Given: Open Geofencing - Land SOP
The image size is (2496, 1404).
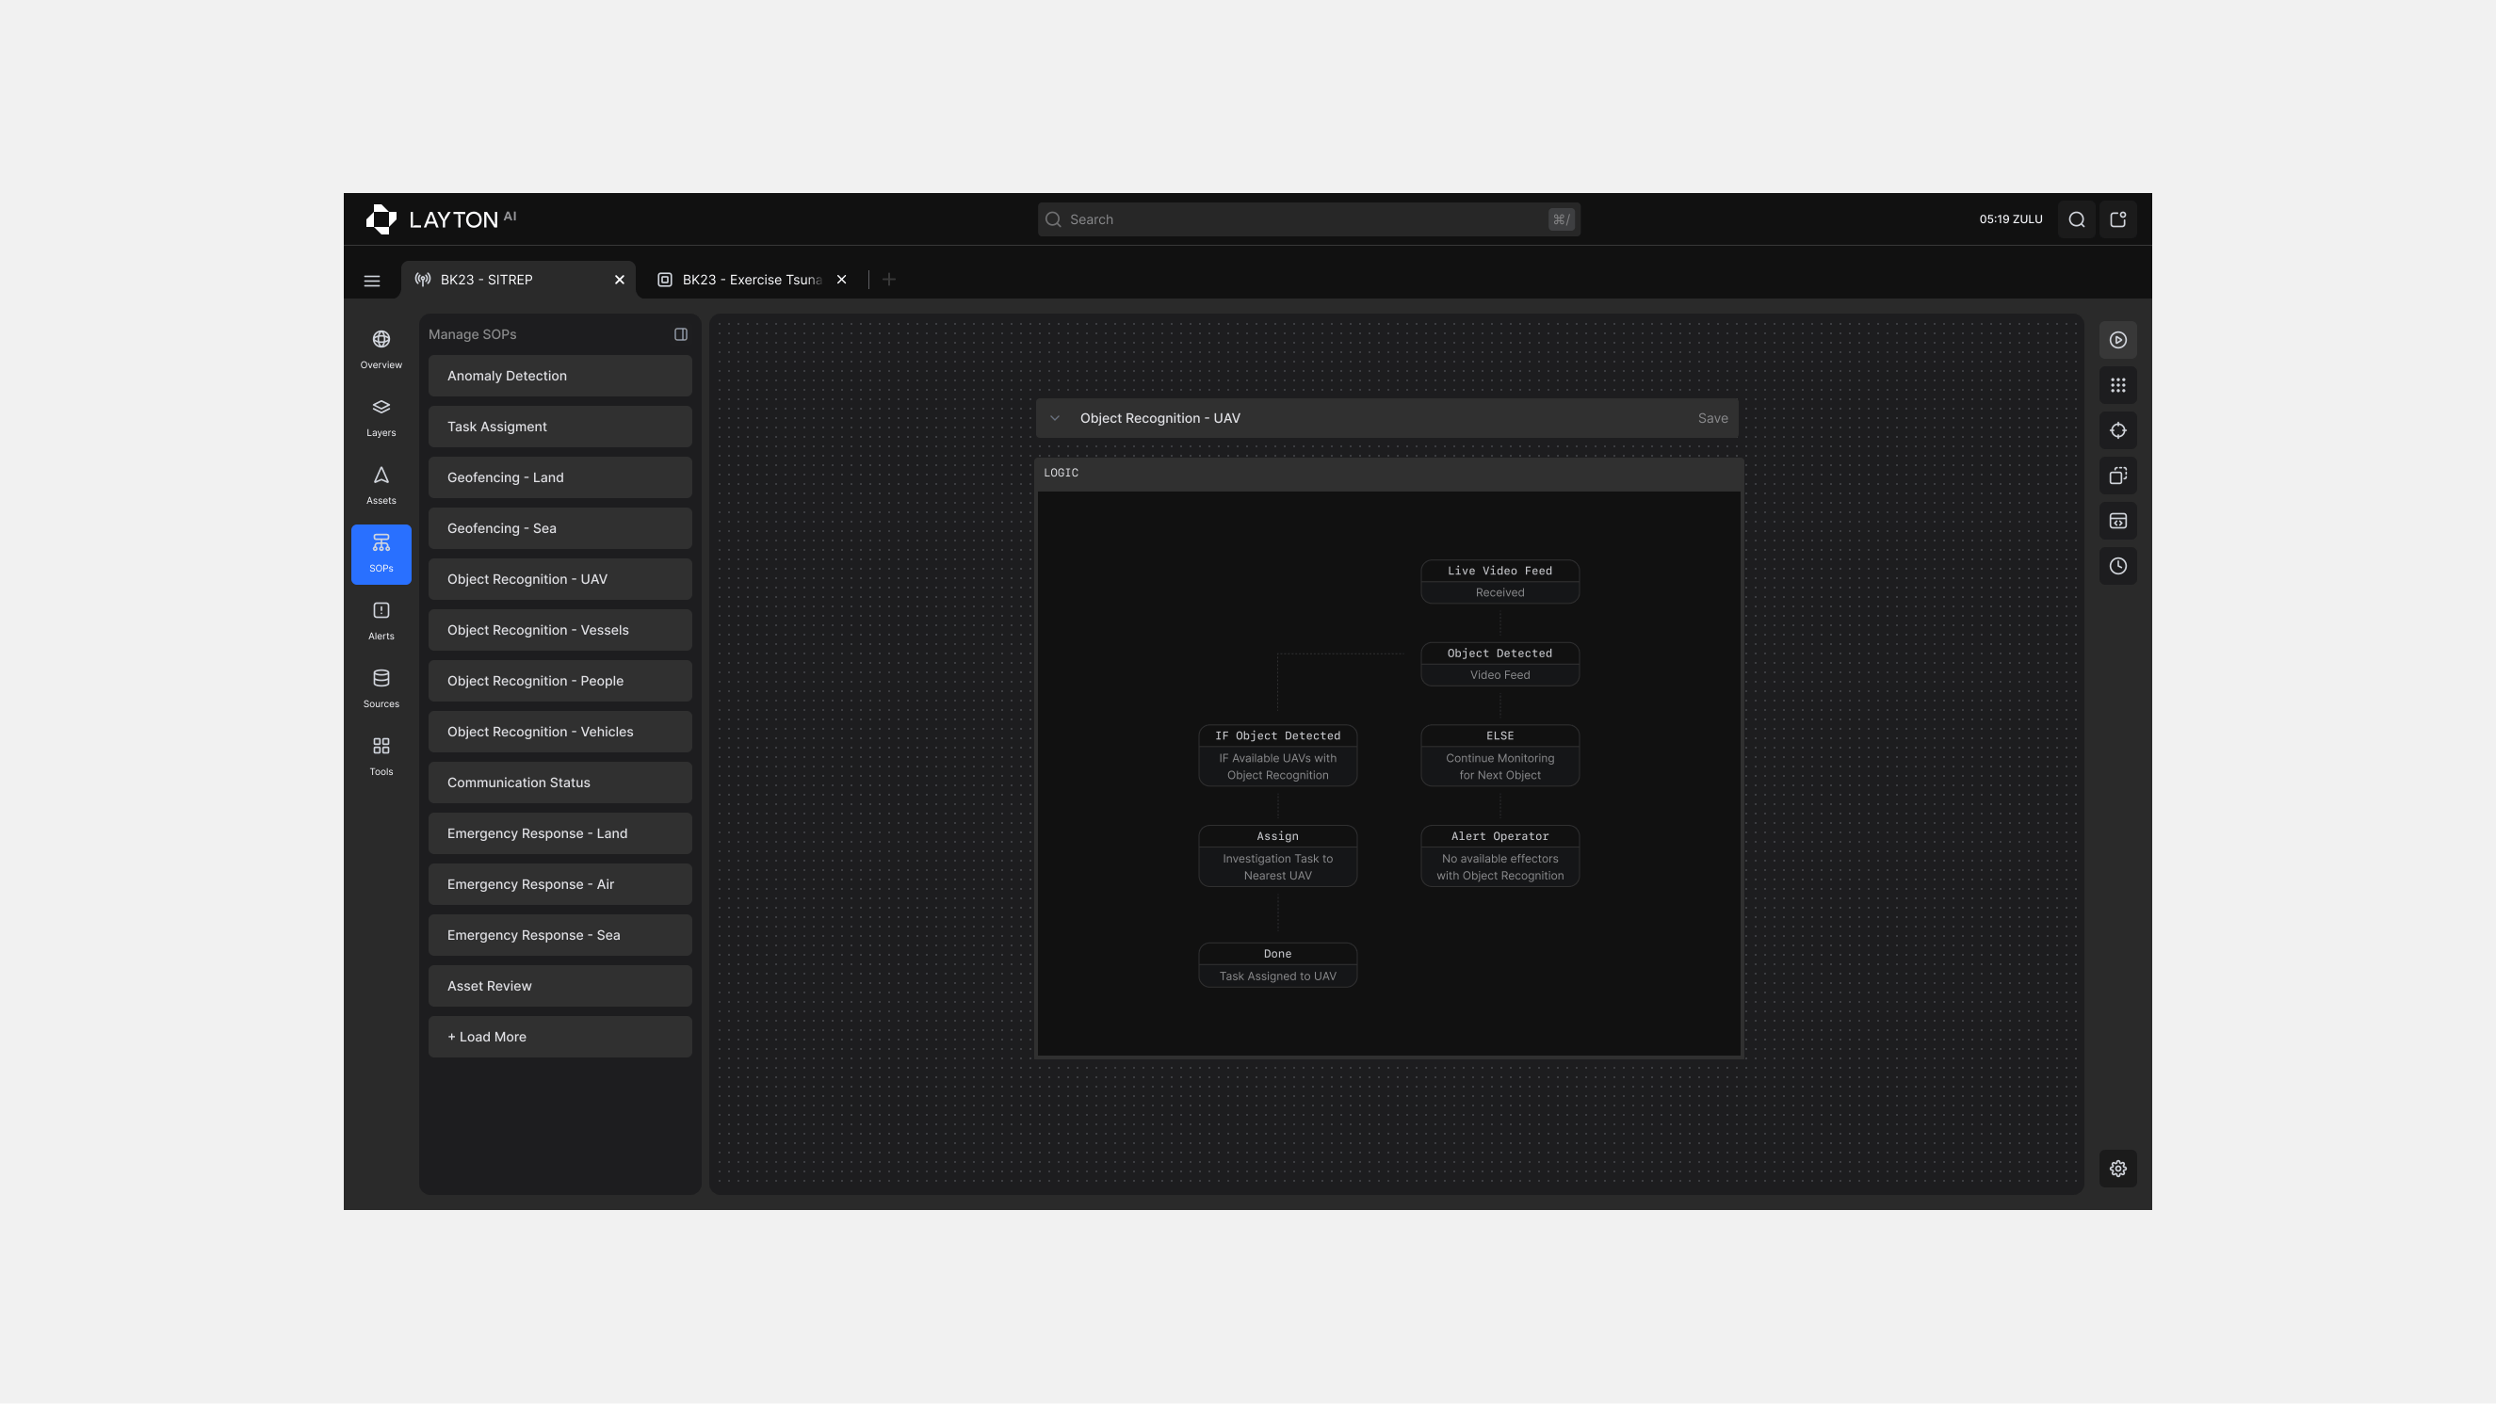Looking at the screenshot, I should [560, 477].
